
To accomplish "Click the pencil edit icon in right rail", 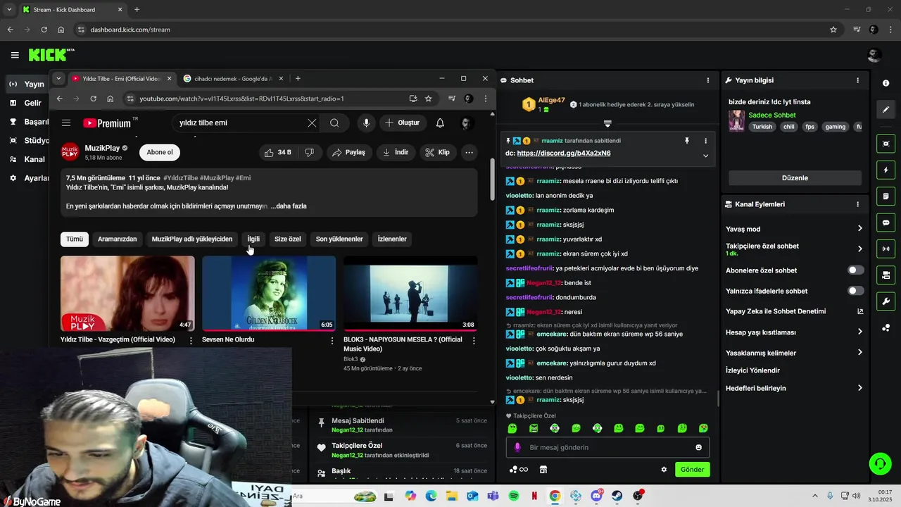I will pyautogui.click(x=886, y=110).
